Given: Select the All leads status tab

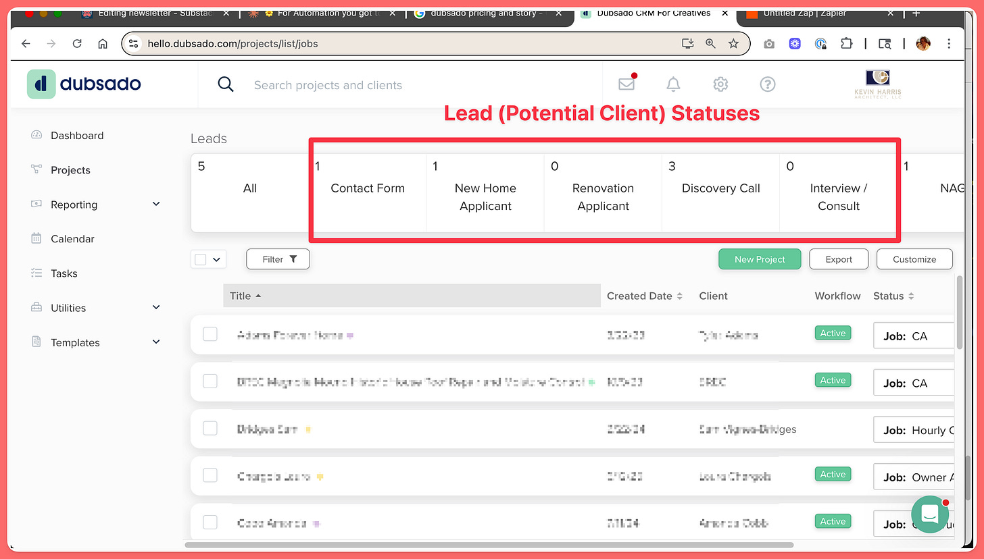Looking at the screenshot, I should pyautogui.click(x=250, y=192).
